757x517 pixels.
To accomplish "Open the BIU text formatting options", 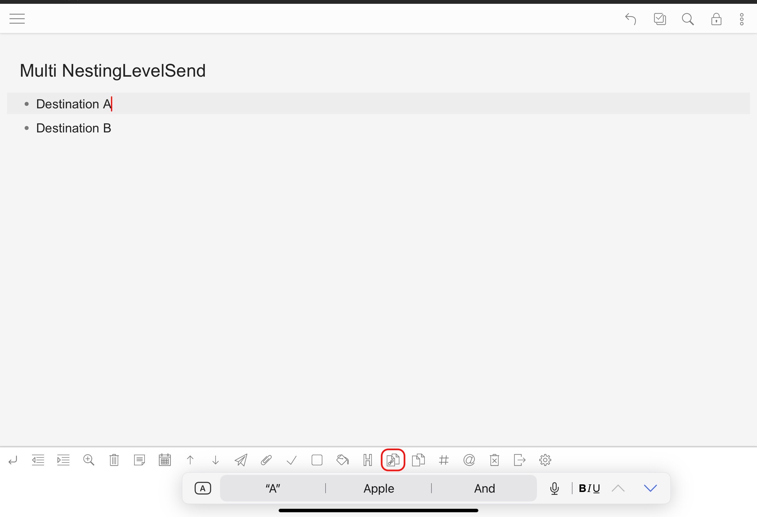I will (x=589, y=488).
